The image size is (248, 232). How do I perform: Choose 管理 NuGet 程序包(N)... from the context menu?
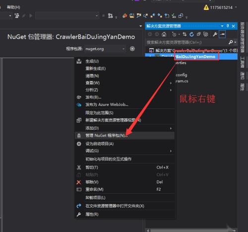point(125,136)
